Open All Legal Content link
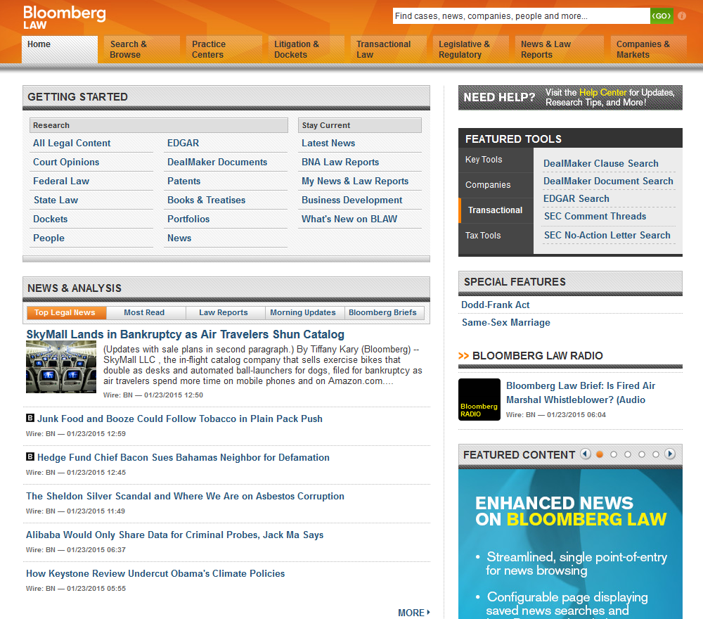The height and width of the screenshot is (619, 703). (x=72, y=143)
